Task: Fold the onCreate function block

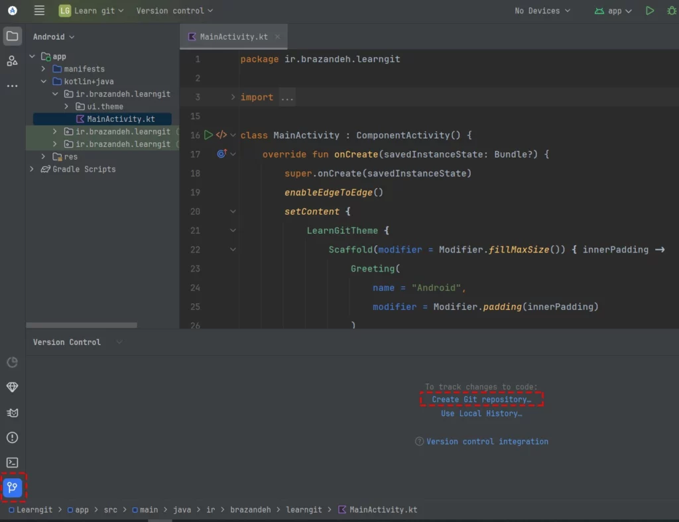Action: (233, 154)
